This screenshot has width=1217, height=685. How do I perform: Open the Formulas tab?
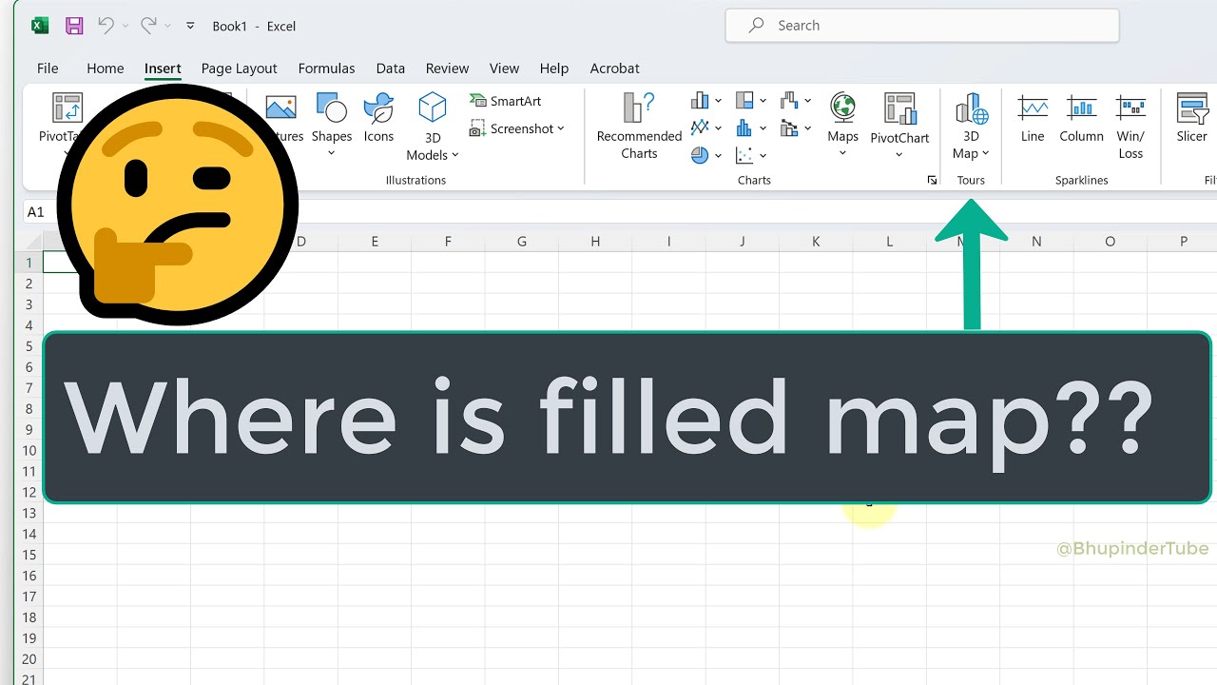point(326,68)
